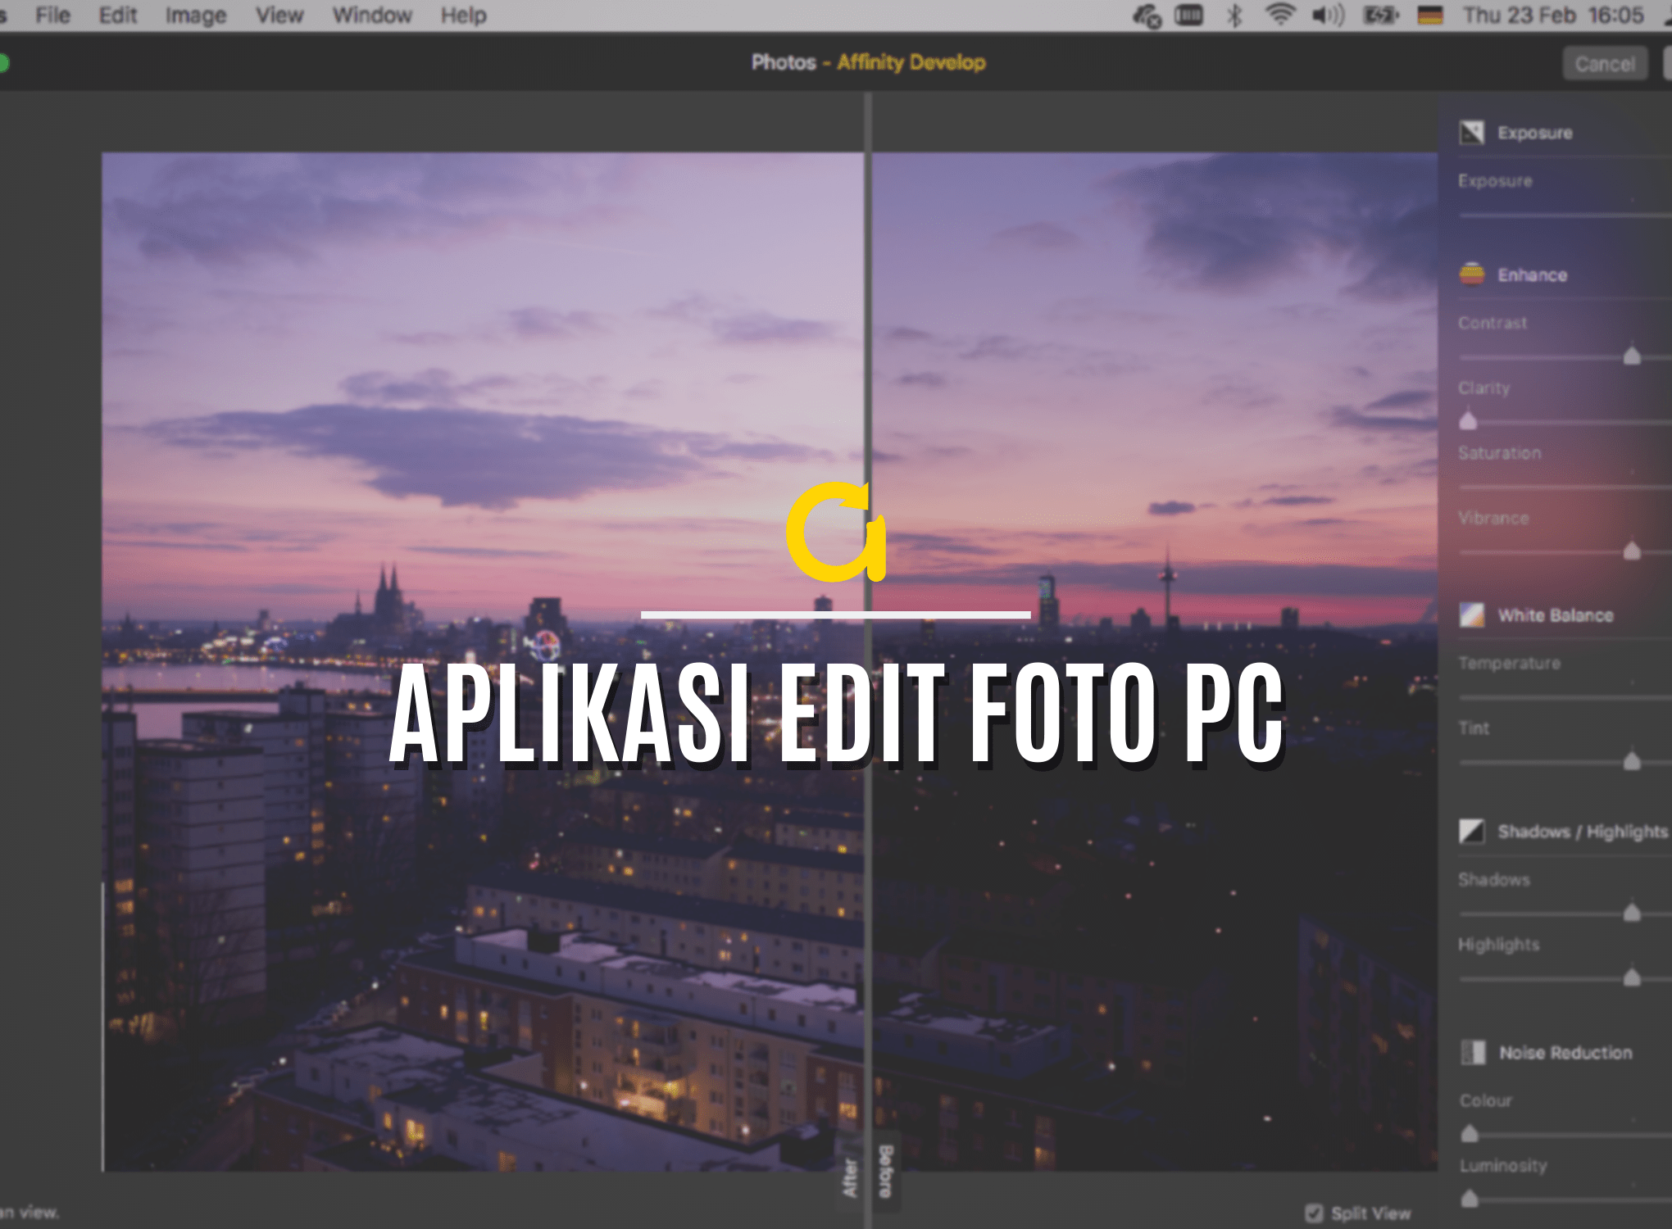Enable the White Balance adjustment

click(x=1471, y=614)
